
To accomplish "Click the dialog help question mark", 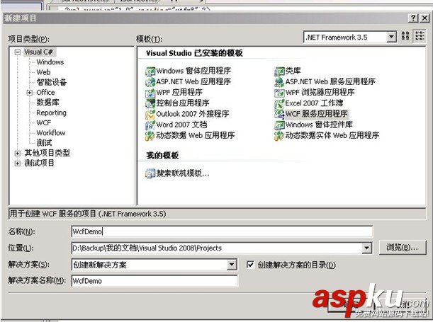I will [413, 18].
